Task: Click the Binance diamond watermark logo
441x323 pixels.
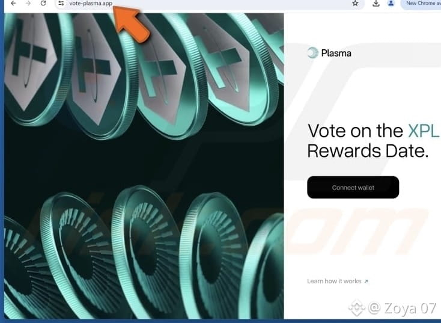Action: [356, 308]
